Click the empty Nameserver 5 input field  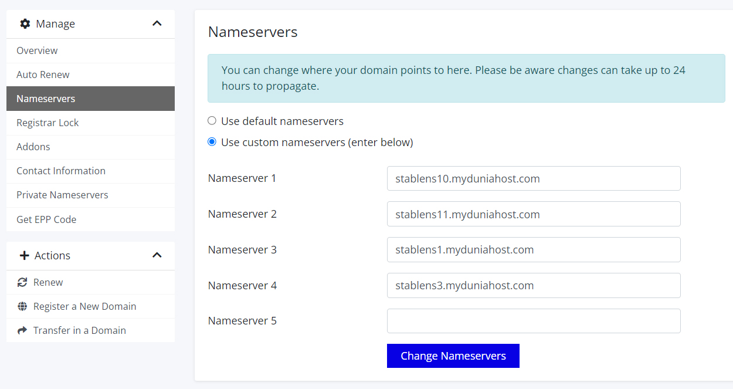[x=533, y=321]
